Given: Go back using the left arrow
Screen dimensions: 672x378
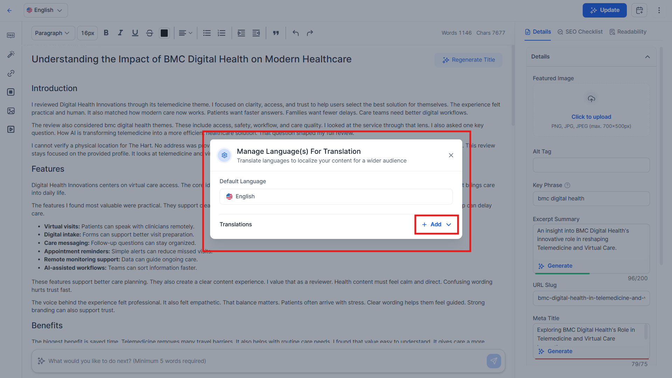Looking at the screenshot, I should [9, 11].
